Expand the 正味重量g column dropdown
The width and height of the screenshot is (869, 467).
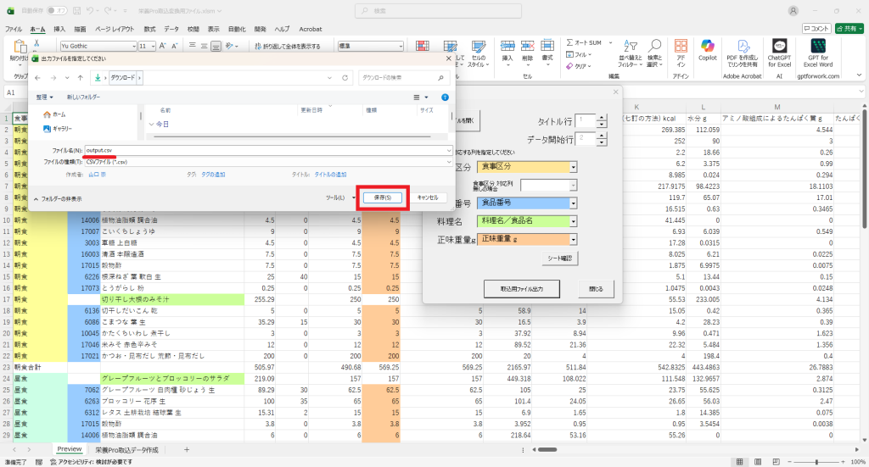pos(573,239)
